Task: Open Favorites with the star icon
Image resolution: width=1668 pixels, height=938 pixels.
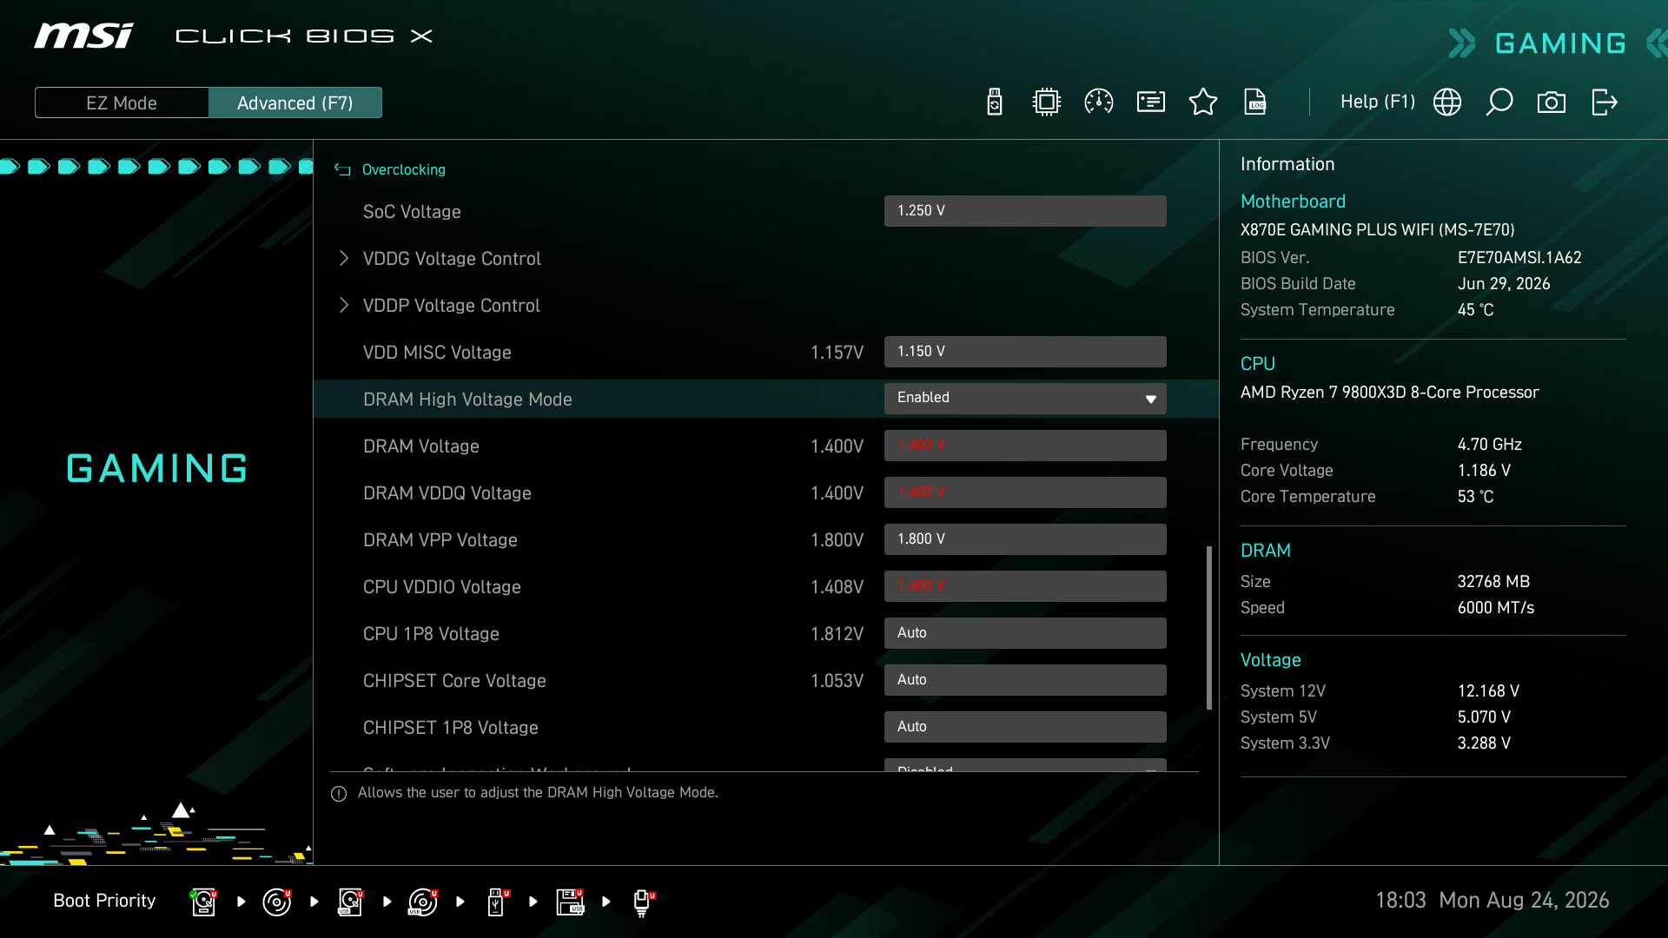Action: (x=1203, y=102)
